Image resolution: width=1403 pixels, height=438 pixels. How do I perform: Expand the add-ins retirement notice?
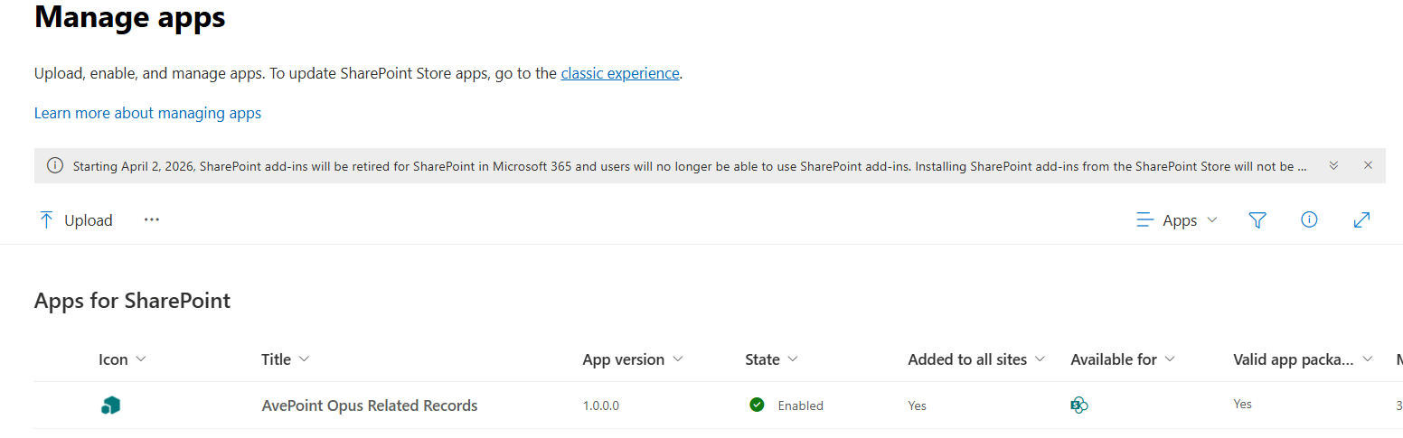tap(1333, 165)
